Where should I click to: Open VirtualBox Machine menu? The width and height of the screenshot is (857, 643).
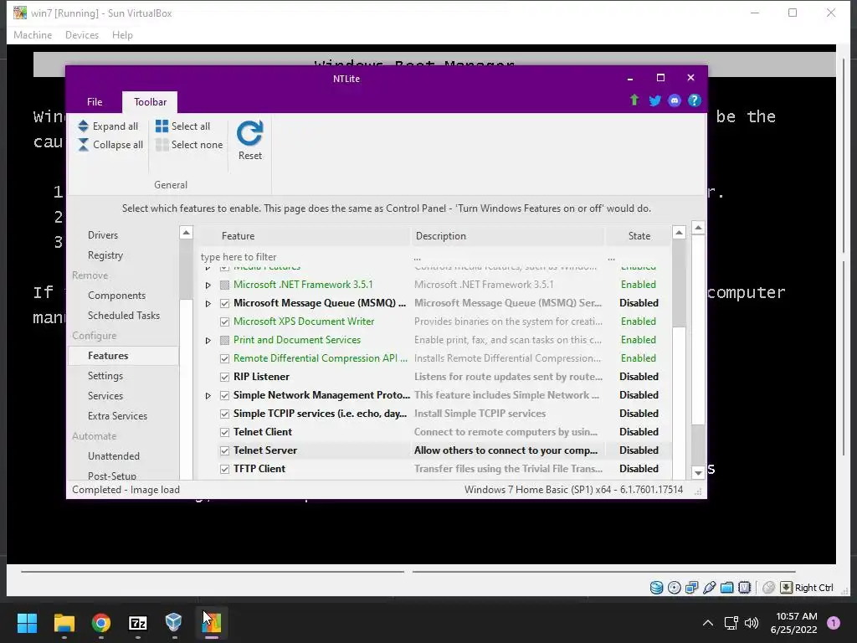pos(33,35)
